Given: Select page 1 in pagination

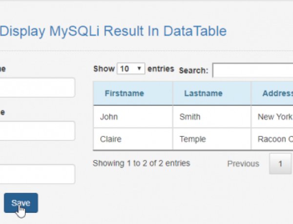Looking at the screenshot, I should pyautogui.click(x=280, y=164).
